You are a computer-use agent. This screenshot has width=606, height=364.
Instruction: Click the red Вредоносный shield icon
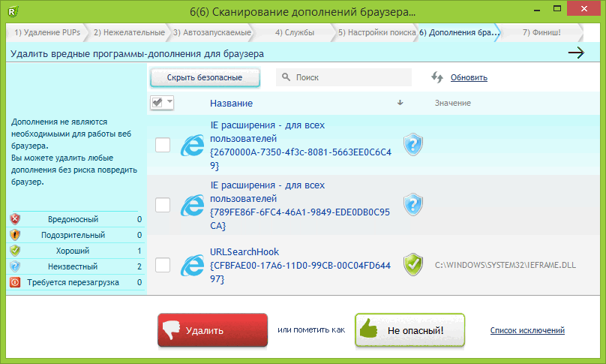pos(15,219)
